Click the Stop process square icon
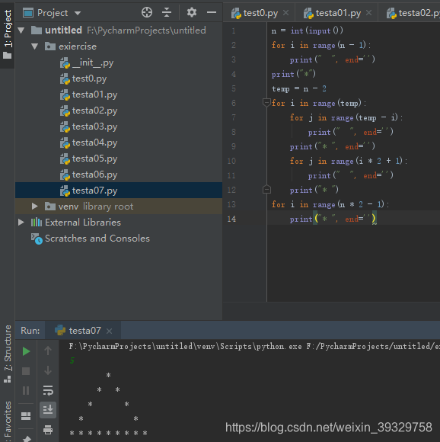Image resolution: width=440 pixels, height=442 pixels. [26, 370]
